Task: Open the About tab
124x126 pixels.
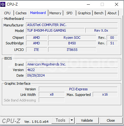Action: click(112, 13)
